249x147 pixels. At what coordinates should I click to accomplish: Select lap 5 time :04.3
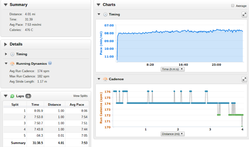point(39,136)
